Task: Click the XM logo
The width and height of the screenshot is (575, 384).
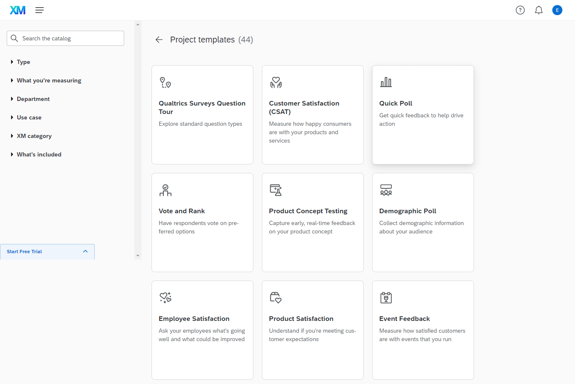Action: [x=18, y=10]
